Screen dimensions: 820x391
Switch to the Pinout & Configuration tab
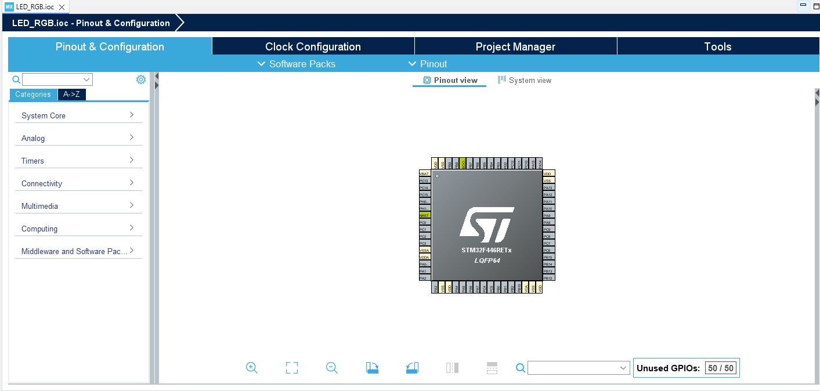pyautogui.click(x=110, y=46)
